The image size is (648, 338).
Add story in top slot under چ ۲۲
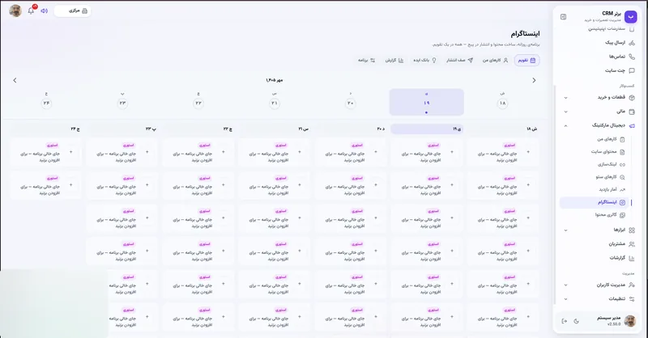(224, 152)
